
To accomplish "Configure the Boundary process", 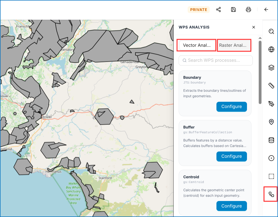I will click(231, 106).
